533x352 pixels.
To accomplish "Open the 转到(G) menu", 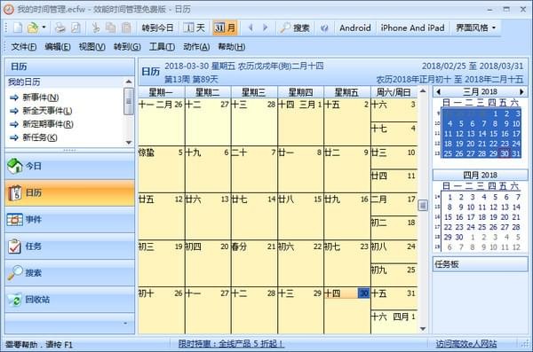I will point(127,47).
